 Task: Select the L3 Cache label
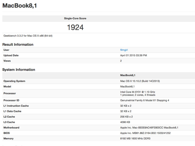point(9,122)
